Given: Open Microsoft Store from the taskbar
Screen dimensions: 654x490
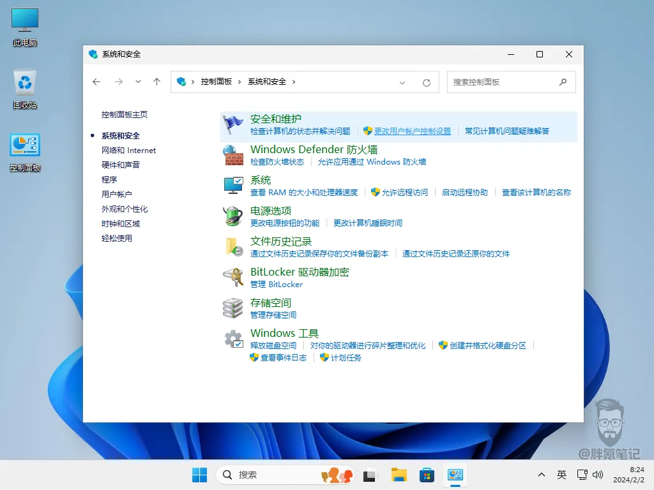Looking at the screenshot, I should [x=427, y=475].
